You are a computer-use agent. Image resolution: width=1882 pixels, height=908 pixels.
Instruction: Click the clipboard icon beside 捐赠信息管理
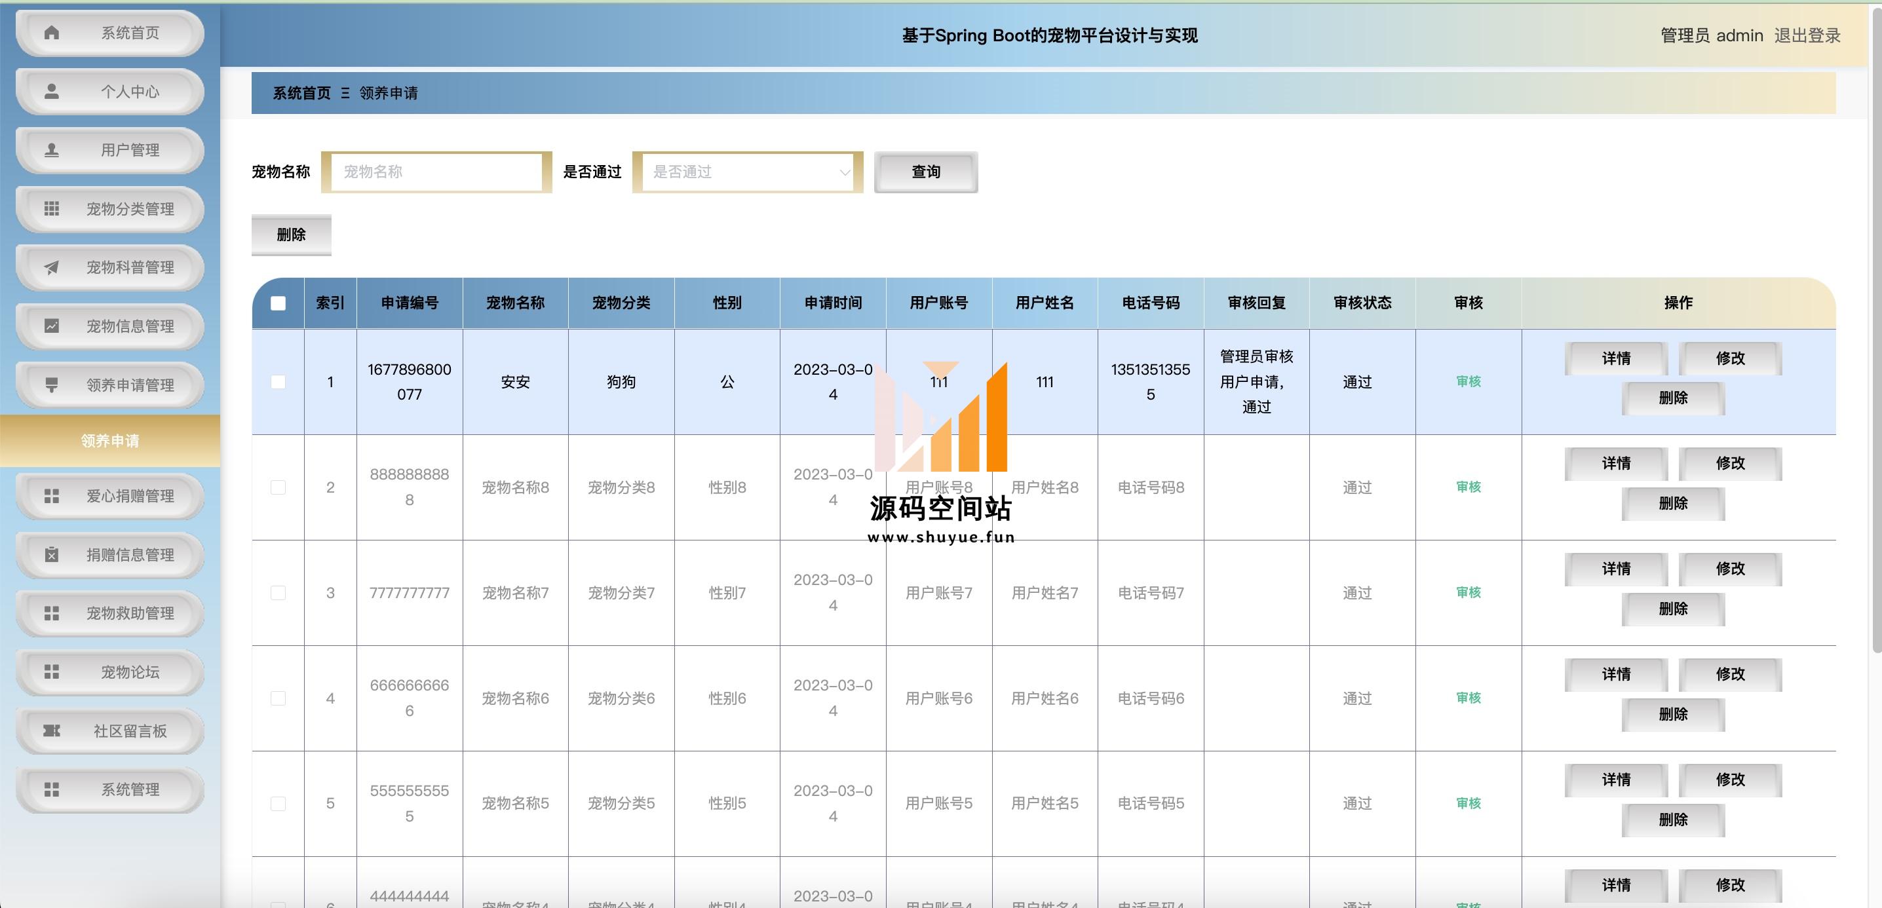point(51,554)
